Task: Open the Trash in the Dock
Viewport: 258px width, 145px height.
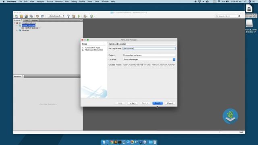Action: pos(155,142)
